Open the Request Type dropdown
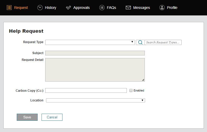The width and height of the screenshot is (207, 132). click(x=90, y=42)
